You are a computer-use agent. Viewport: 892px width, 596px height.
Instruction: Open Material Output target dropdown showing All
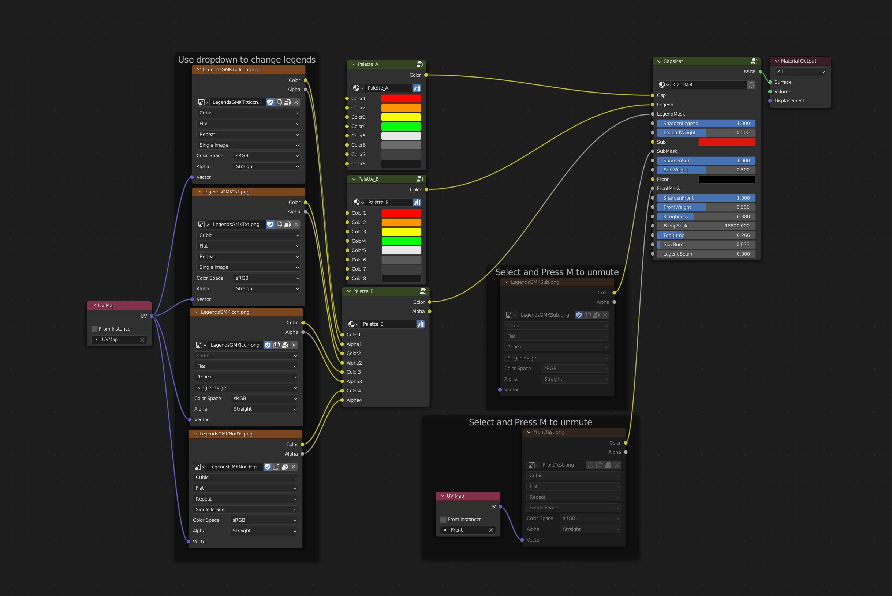pyautogui.click(x=800, y=71)
